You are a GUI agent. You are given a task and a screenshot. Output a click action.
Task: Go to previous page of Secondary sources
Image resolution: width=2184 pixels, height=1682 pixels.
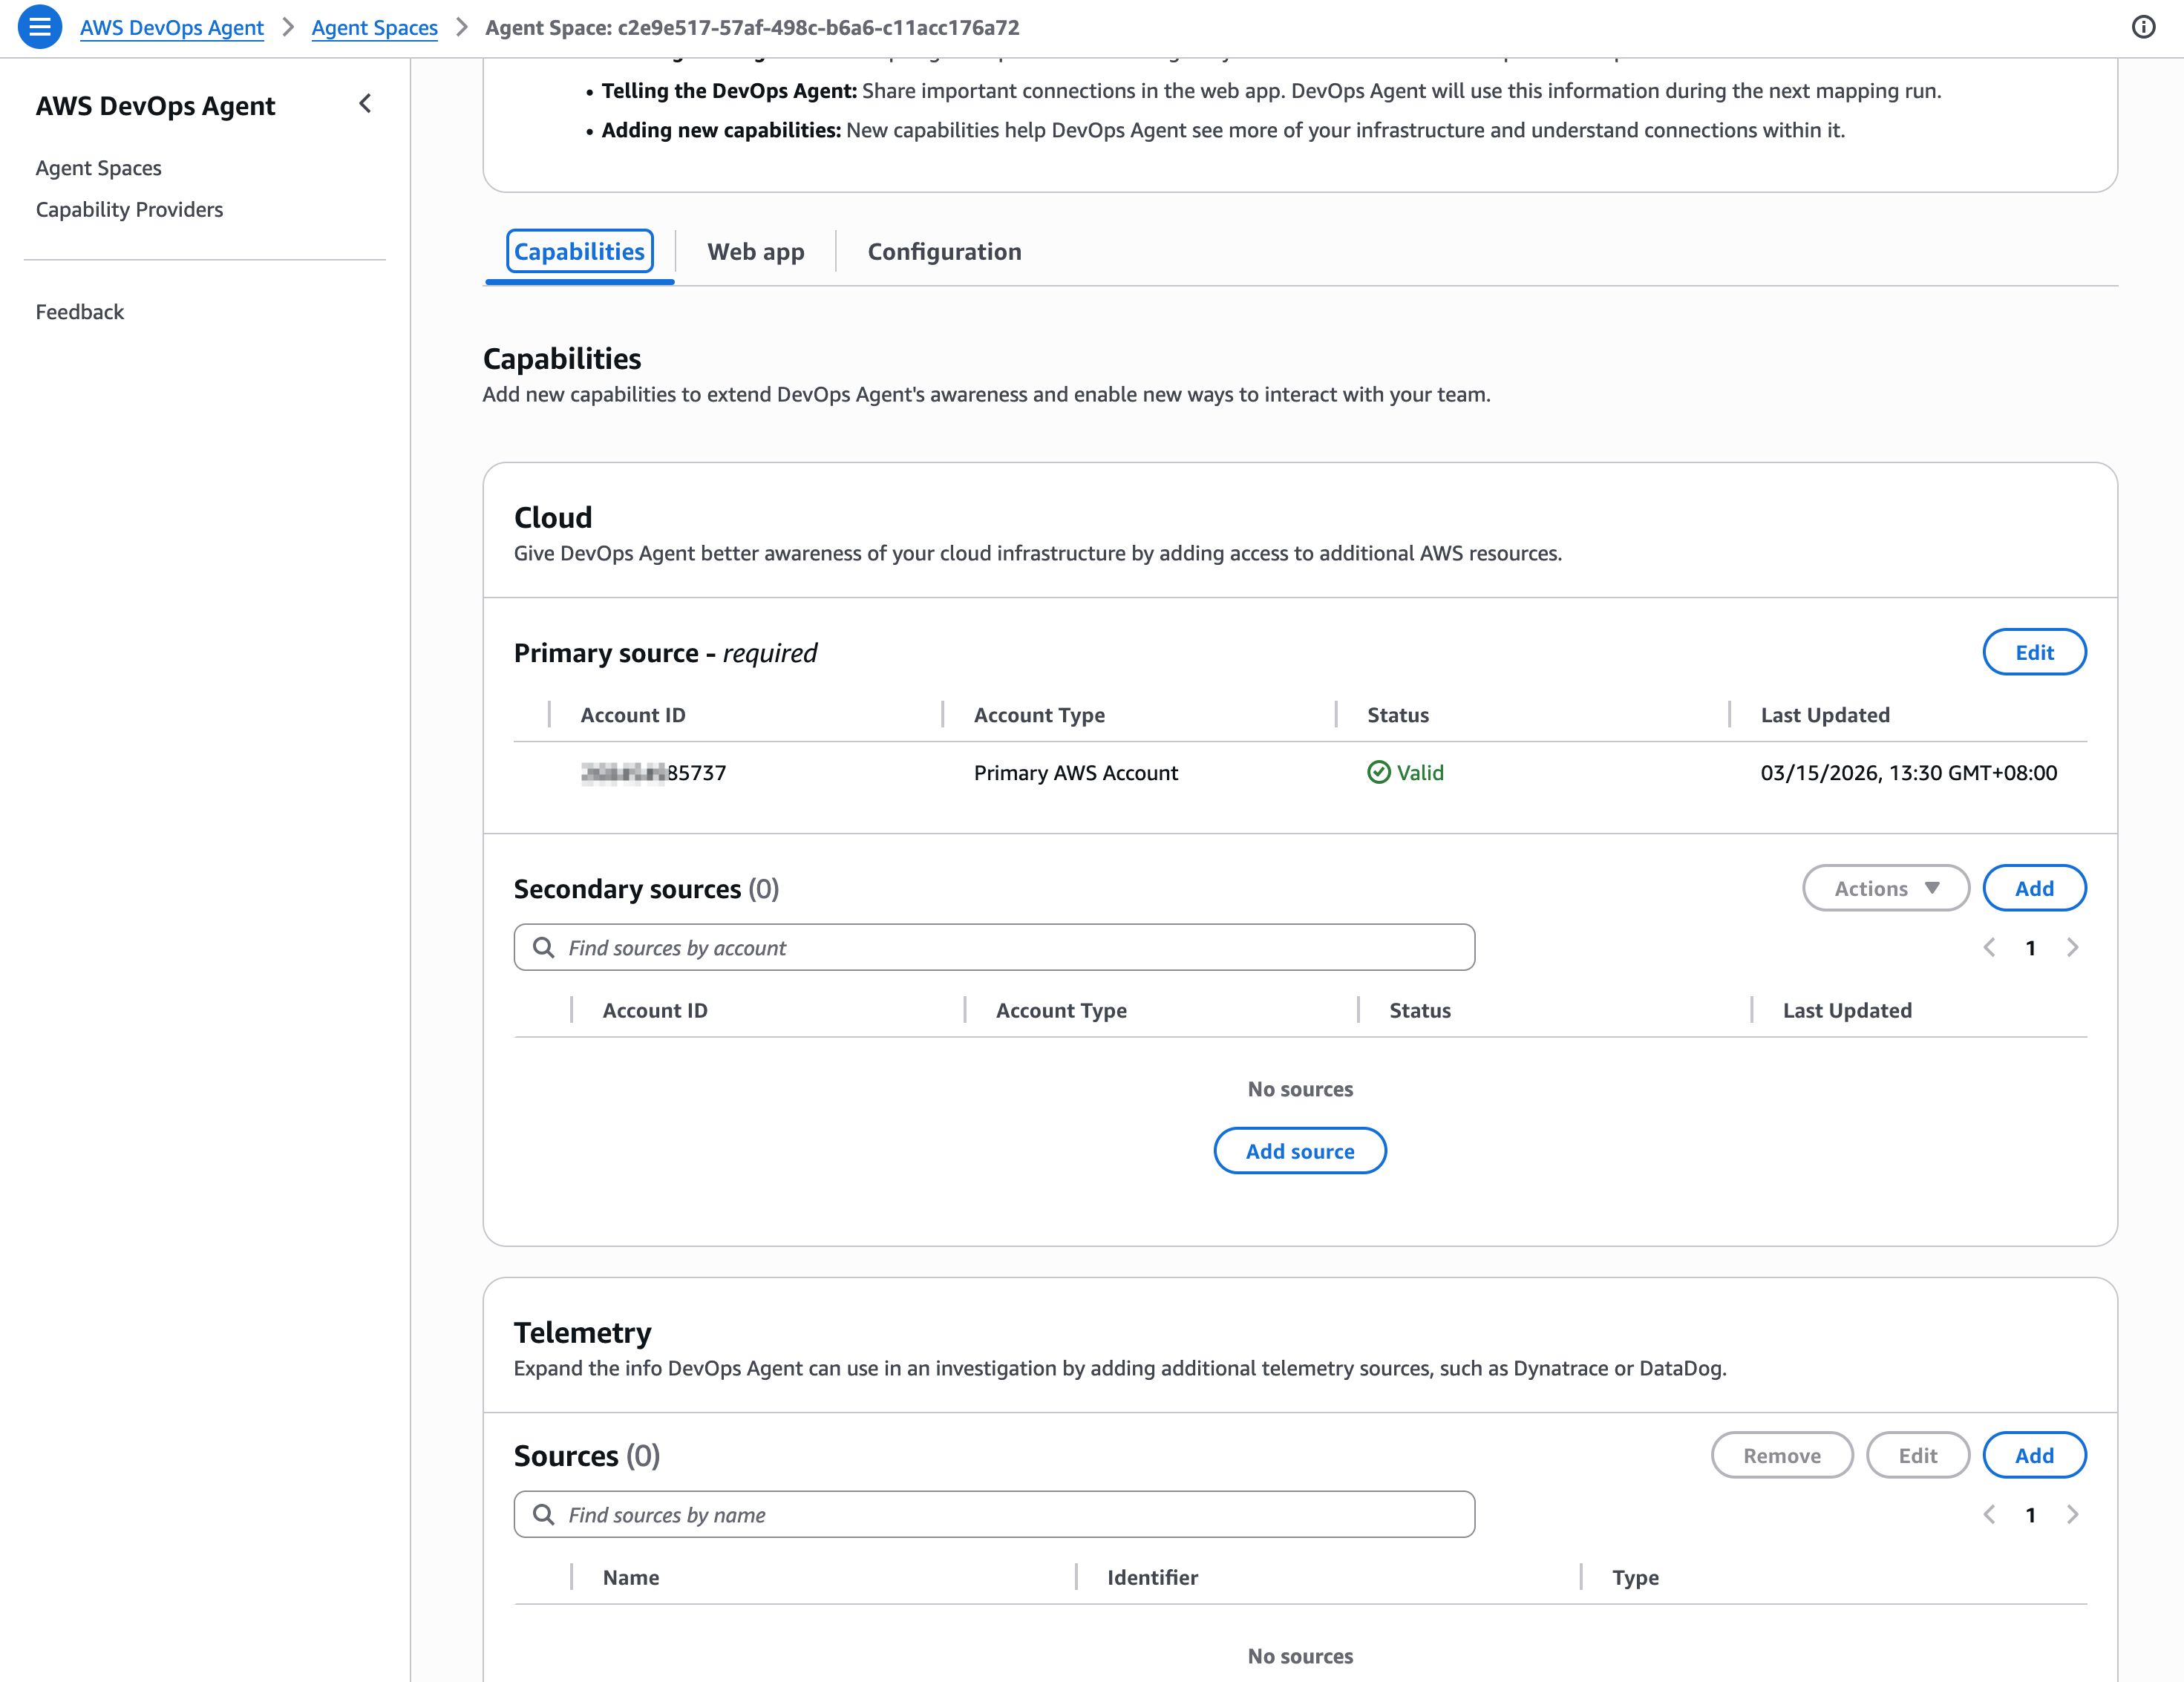point(1989,948)
